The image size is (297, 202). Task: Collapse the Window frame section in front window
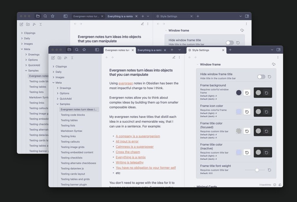tap(198, 65)
